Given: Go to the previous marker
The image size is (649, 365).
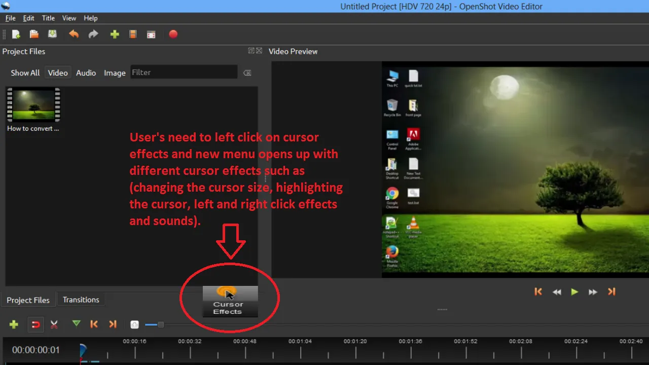Looking at the screenshot, I should pos(94,324).
